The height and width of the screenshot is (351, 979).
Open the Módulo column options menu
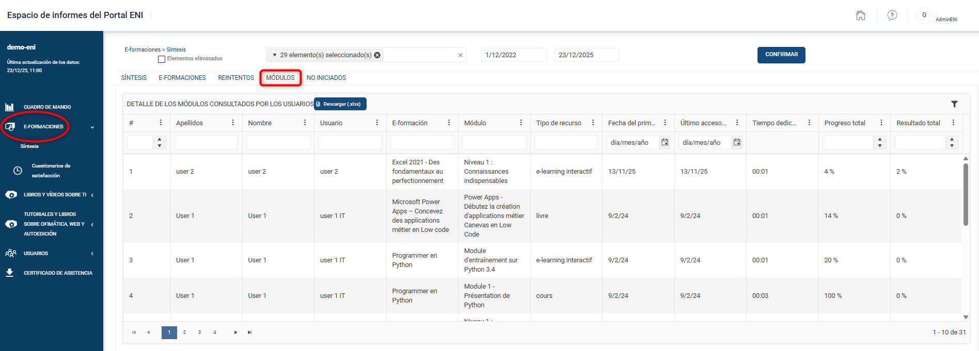tap(521, 123)
